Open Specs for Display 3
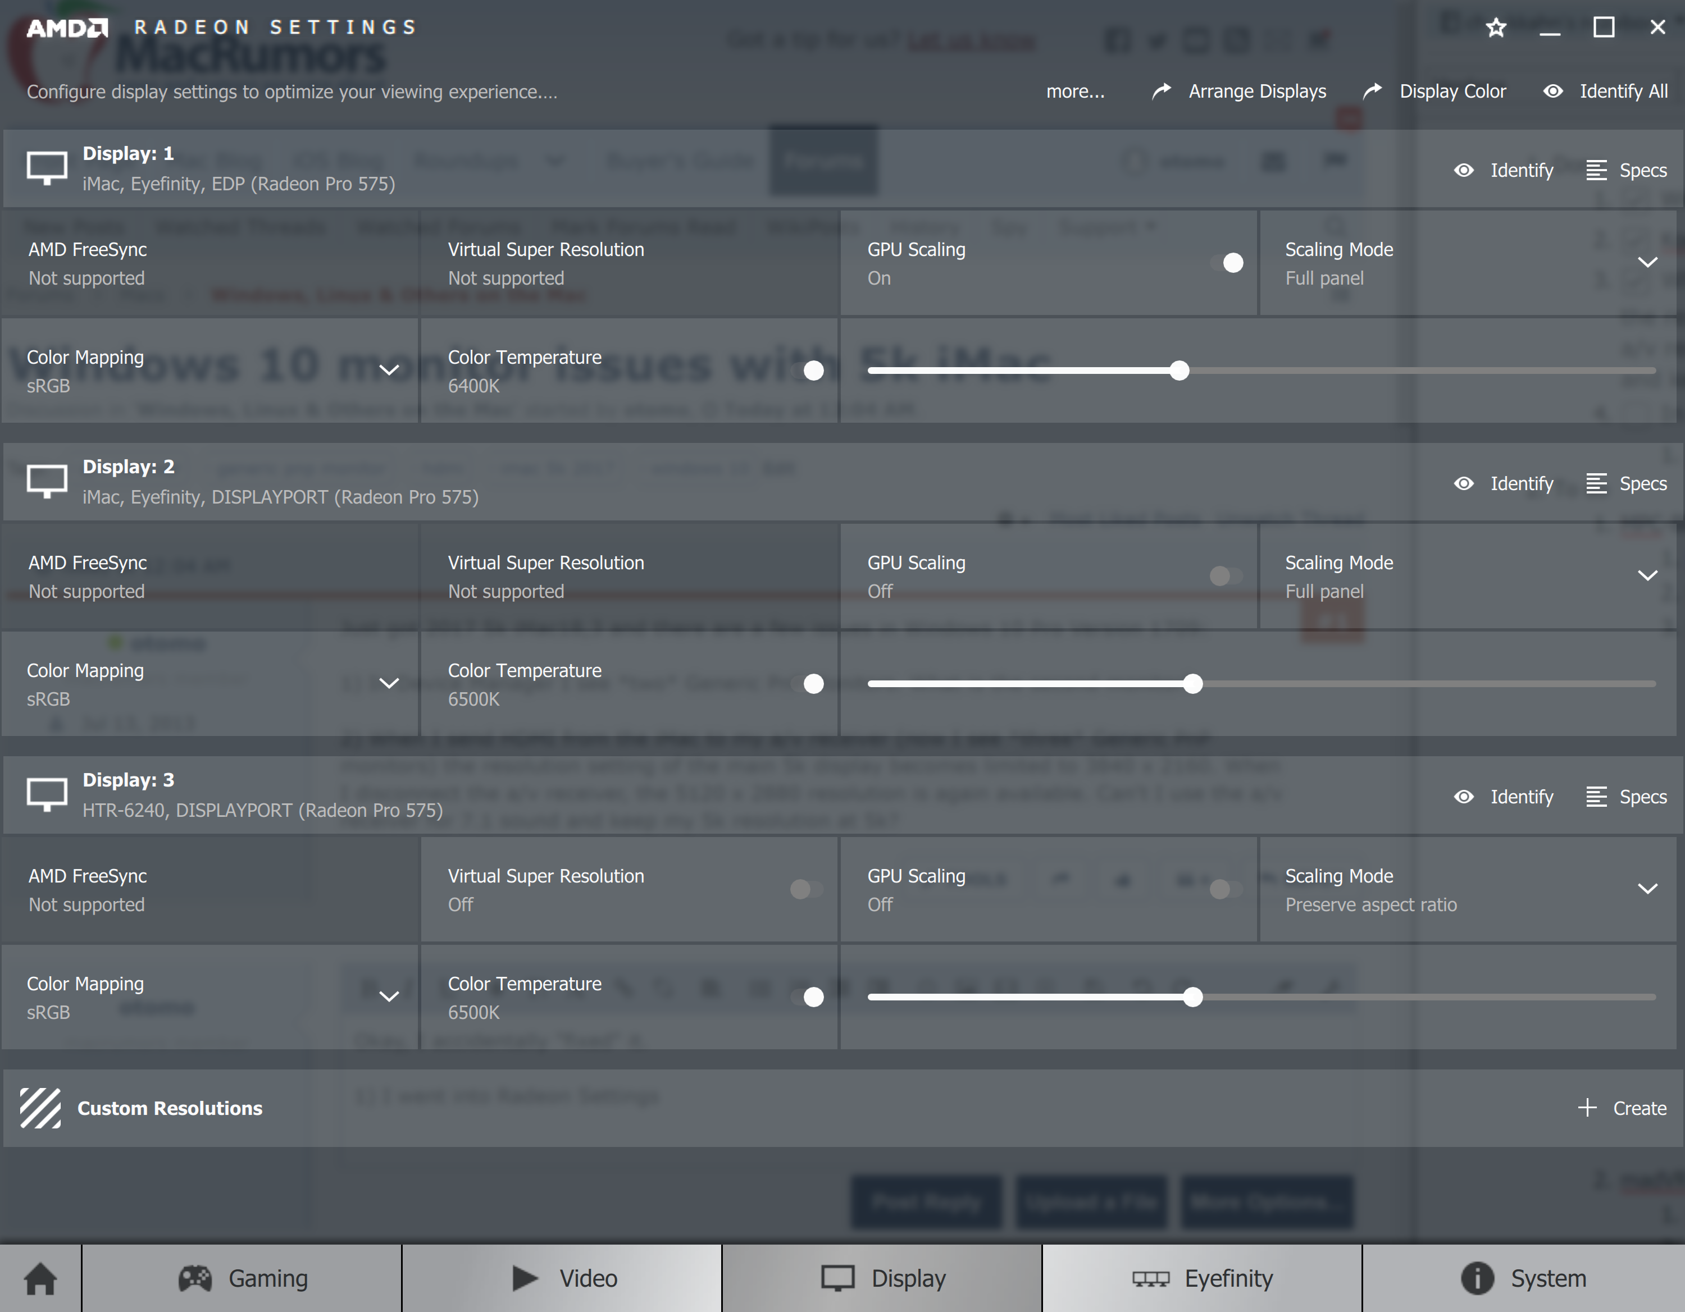Viewport: 1685px width, 1312px height. pos(1627,797)
